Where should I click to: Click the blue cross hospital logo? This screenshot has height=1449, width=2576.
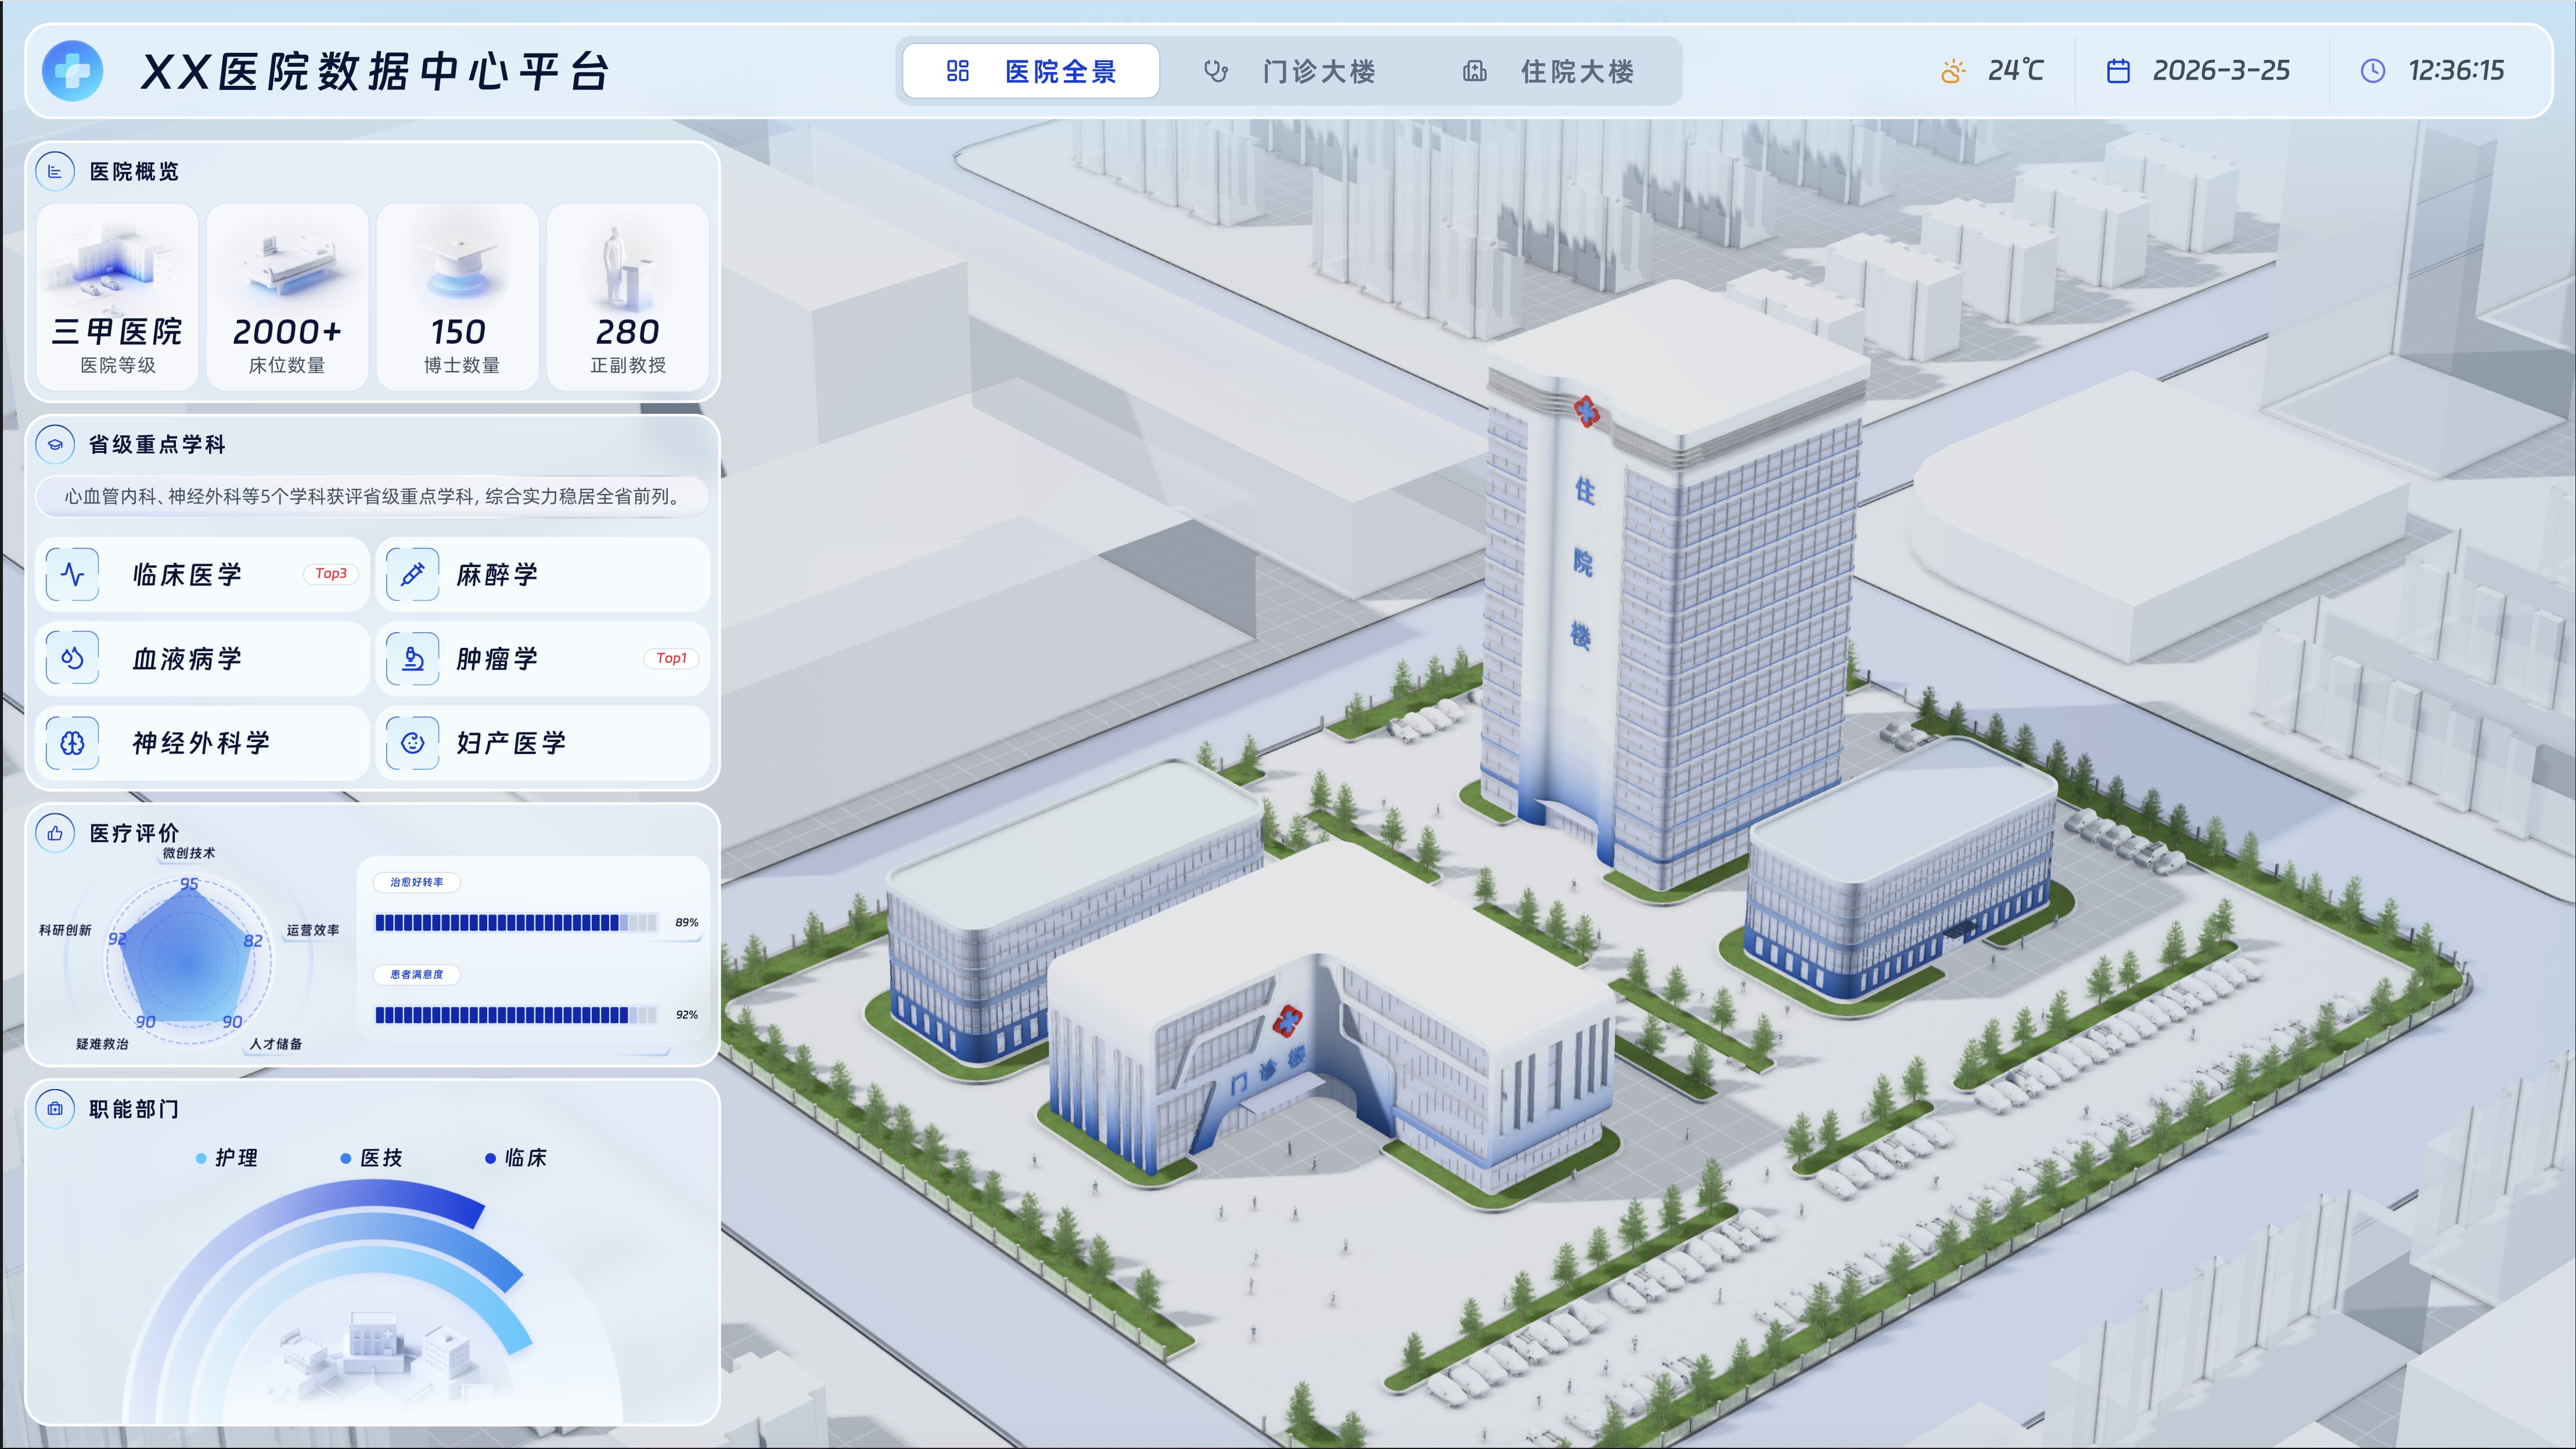[x=72, y=71]
